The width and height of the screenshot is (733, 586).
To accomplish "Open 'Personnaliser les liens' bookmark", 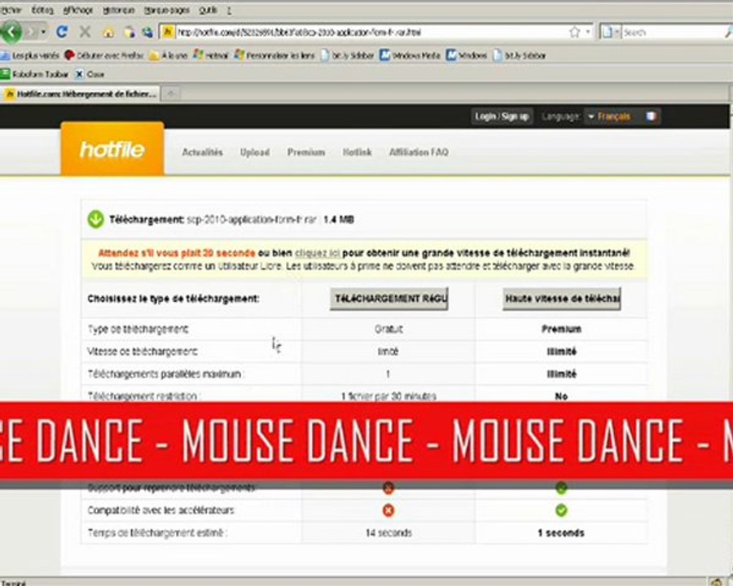I will tap(274, 55).
